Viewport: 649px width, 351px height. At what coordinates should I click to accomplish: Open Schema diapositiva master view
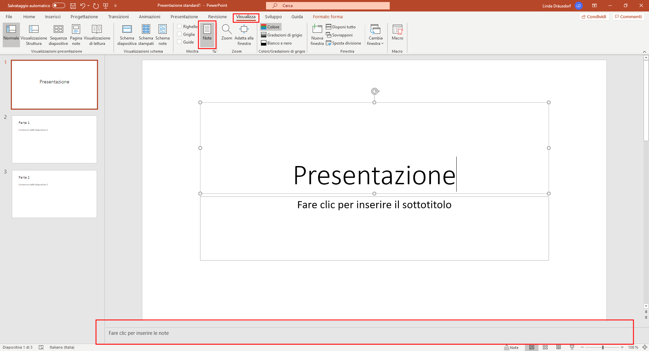pyautogui.click(x=127, y=34)
